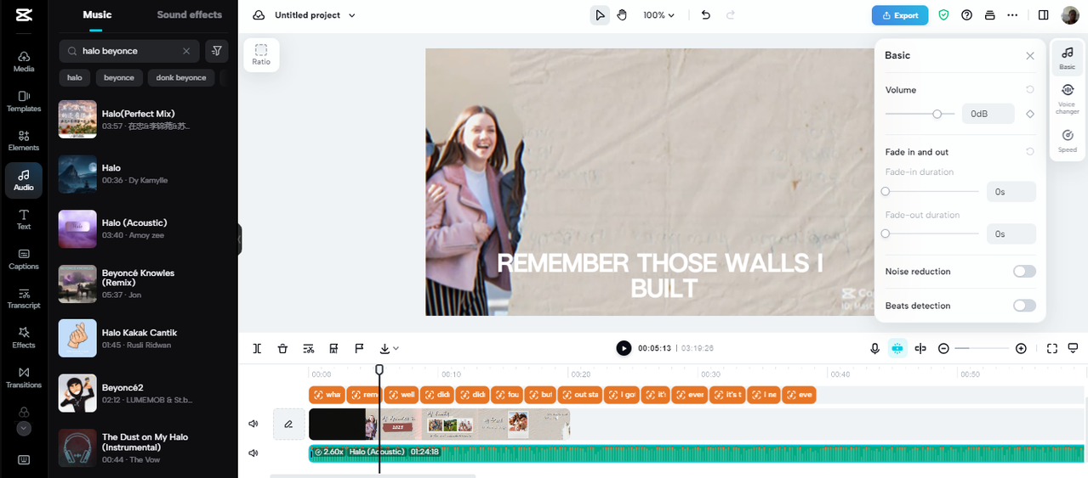Screen dimensions: 1088x478
Task: Open the music search filter icon
Action: point(217,51)
